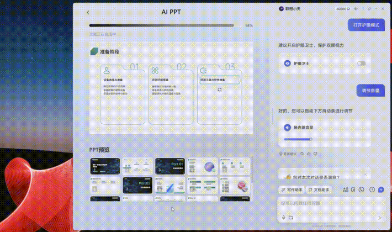Go back using the AI PPT arrow
The height and width of the screenshot is (232, 392).
(88, 12)
